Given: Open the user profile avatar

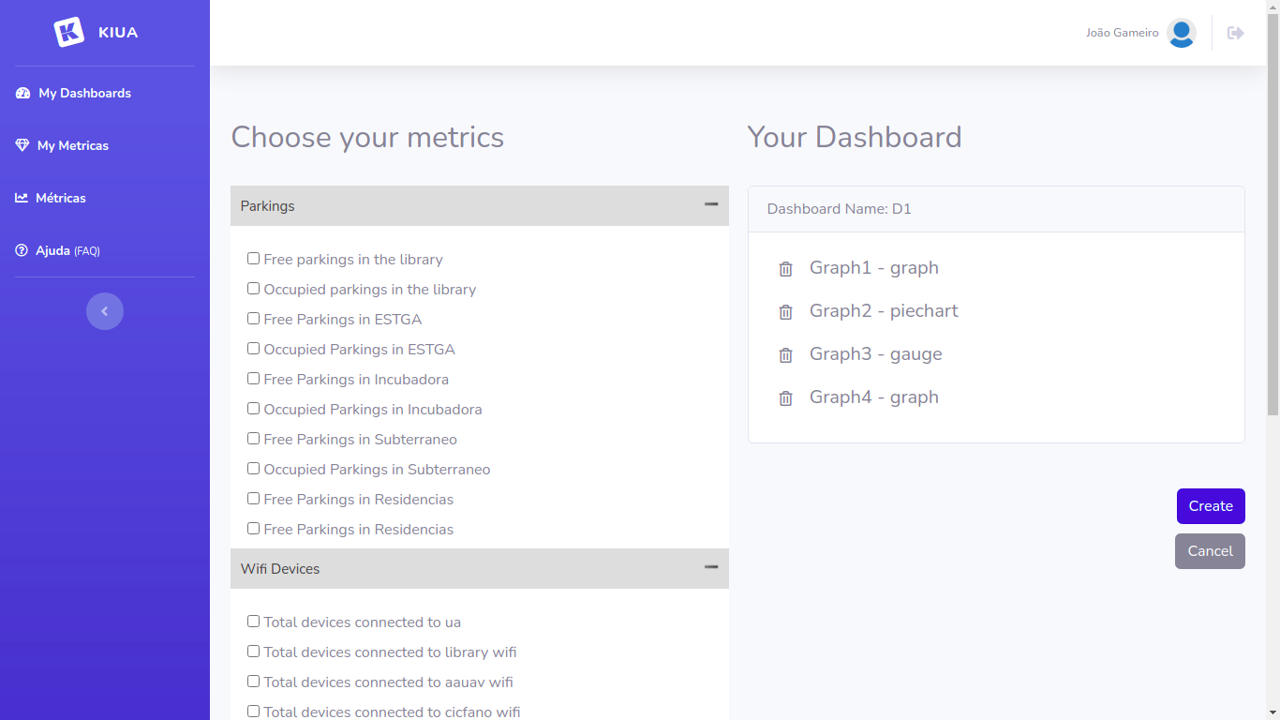Looking at the screenshot, I should pos(1181,33).
